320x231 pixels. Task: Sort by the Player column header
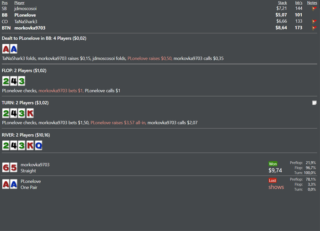point(19,3)
